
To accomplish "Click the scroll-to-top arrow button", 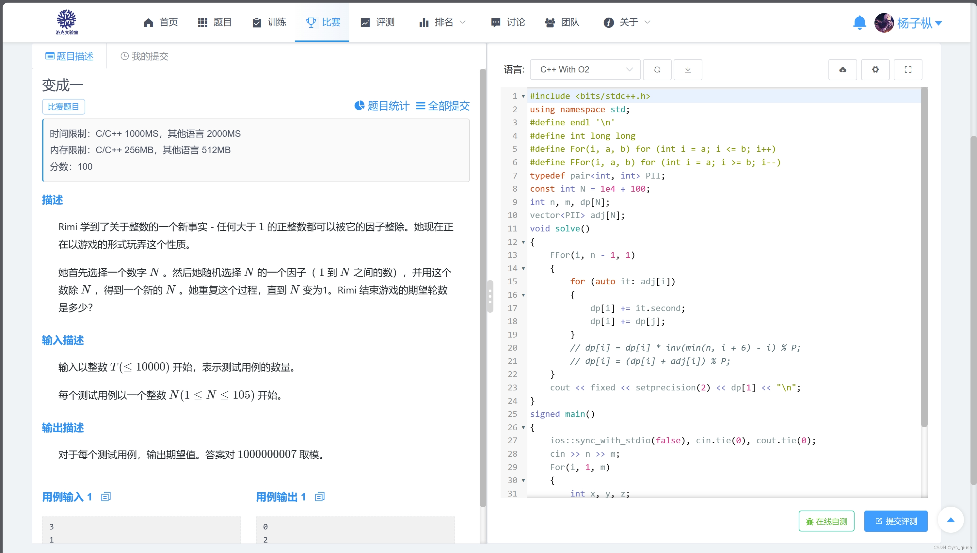I will click(x=951, y=520).
